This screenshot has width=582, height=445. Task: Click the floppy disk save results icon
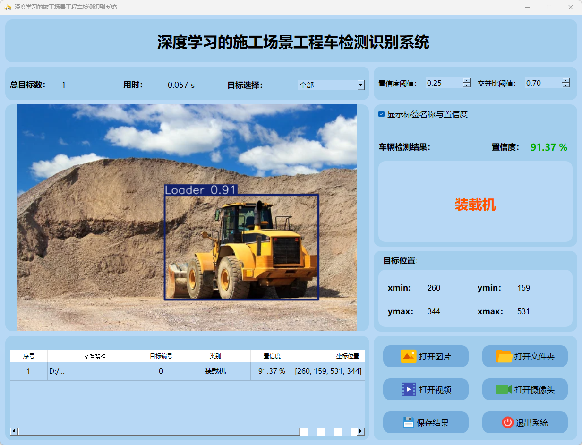408,422
